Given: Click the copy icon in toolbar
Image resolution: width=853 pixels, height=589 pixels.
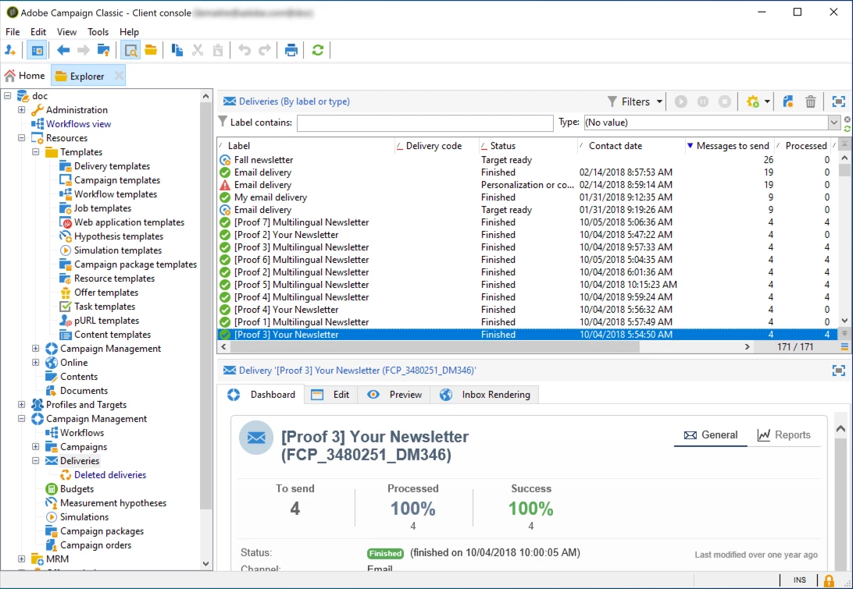Looking at the screenshot, I should pyautogui.click(x=177, y=51).
